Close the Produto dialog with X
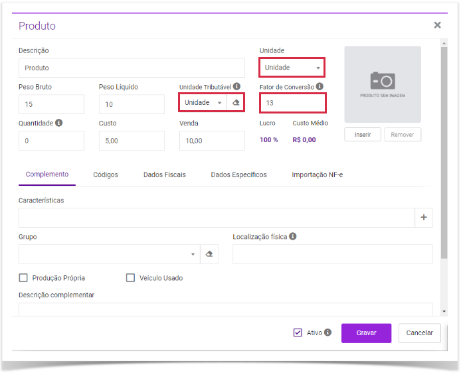This screenshot has width=461, height=373. [x=438, y=25]
